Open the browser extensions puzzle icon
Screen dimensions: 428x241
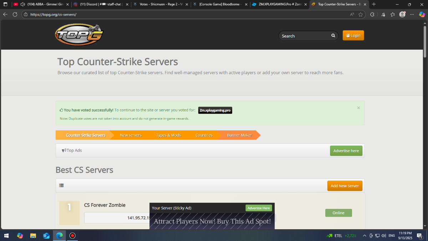372,15
